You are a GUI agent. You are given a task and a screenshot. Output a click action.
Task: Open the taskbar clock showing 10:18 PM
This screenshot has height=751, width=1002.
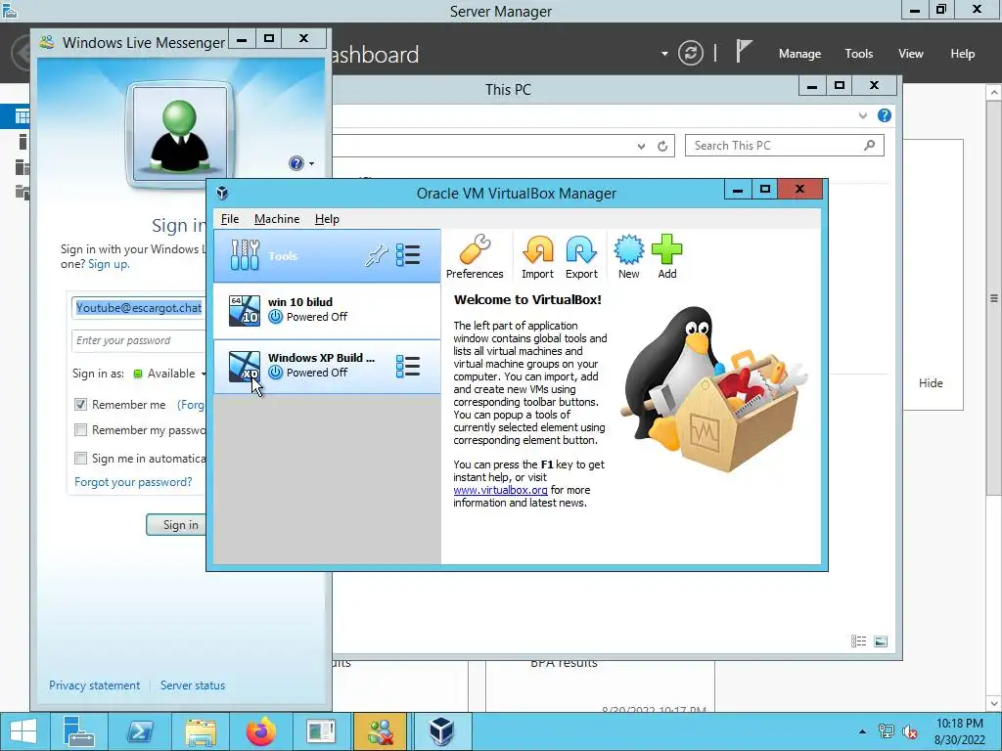point(959,731)
